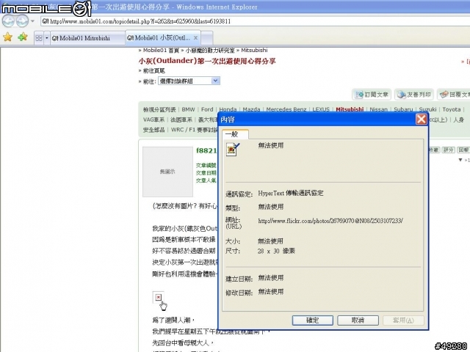Open LEXUS forum category
Image resolution: width=470 pixels, height=352 pixels.
coord(321,109)
